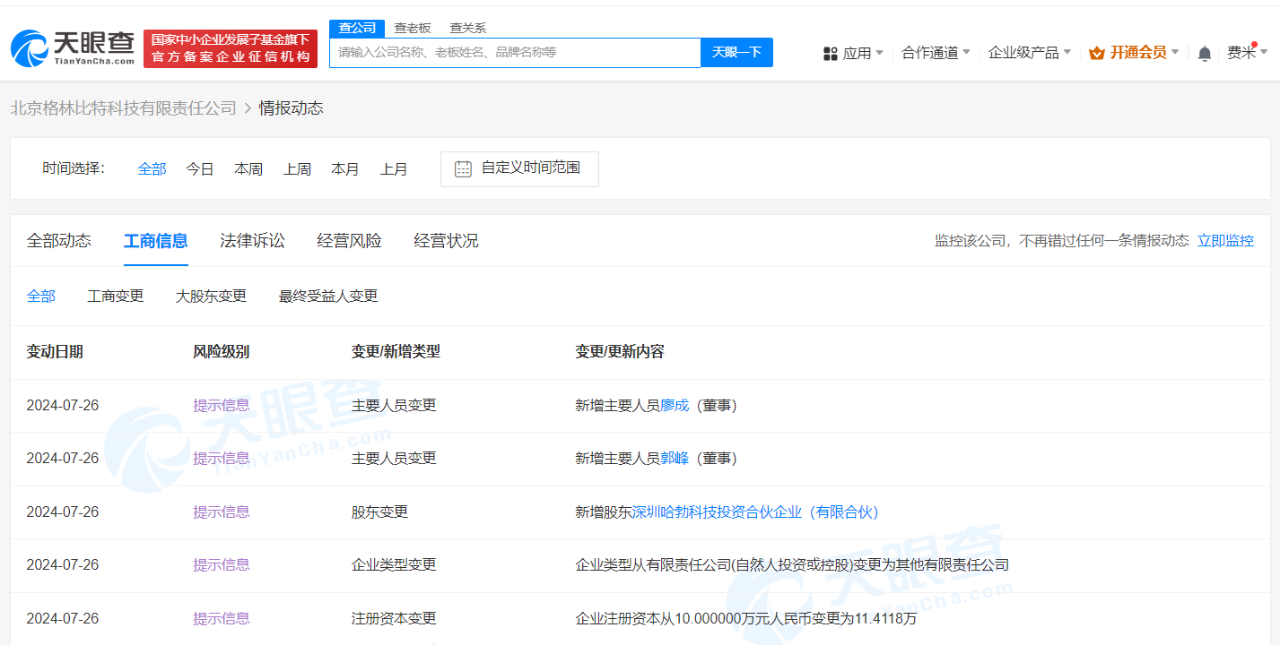1280x645 pixels.
Task: Click the search magnifier on 天眼一下 button
Action: tap(736, 52)
